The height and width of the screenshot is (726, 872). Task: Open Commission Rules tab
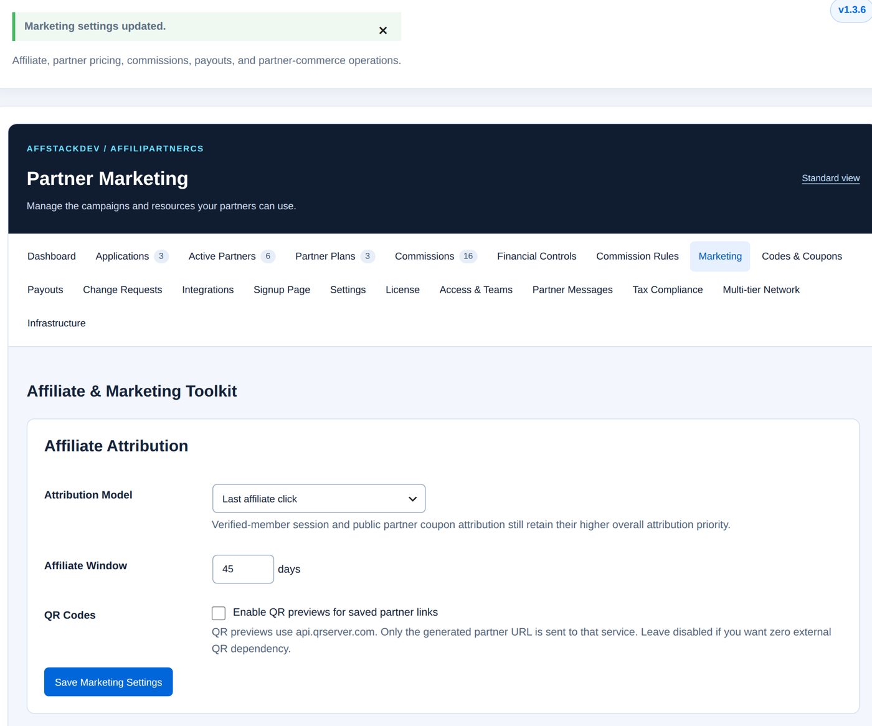[637, 257]
